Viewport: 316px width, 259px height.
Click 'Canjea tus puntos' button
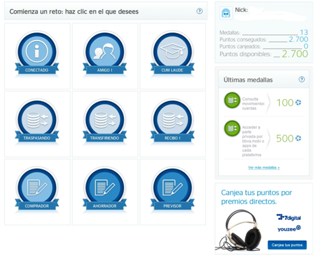tap(287, 245)
